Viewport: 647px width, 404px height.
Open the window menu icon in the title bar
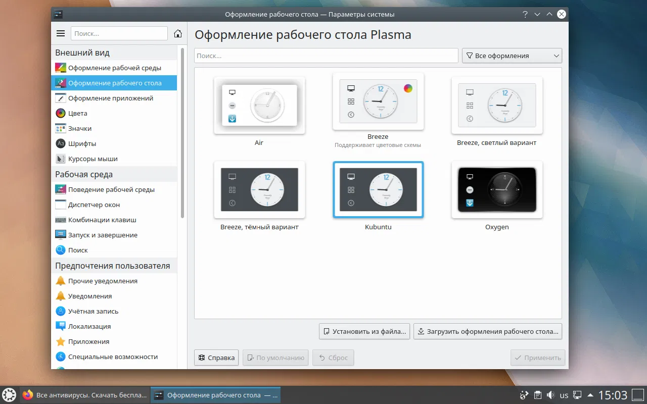pos(58,14)
